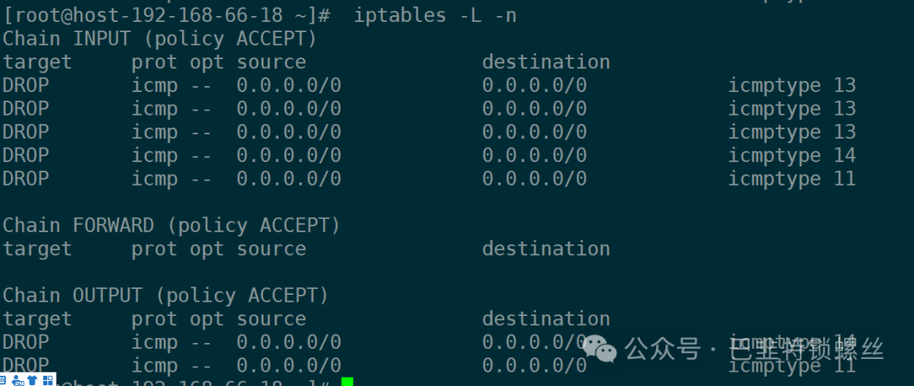Click the 'Chain FORWARD (policy ACCEPT)' line
914x386 pixels.
[171, 226]
